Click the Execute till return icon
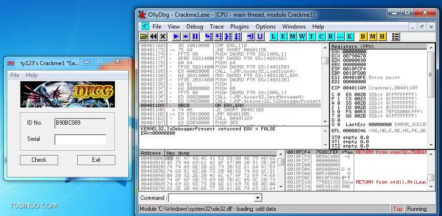The image size is (442, 216). pos(250,37)
